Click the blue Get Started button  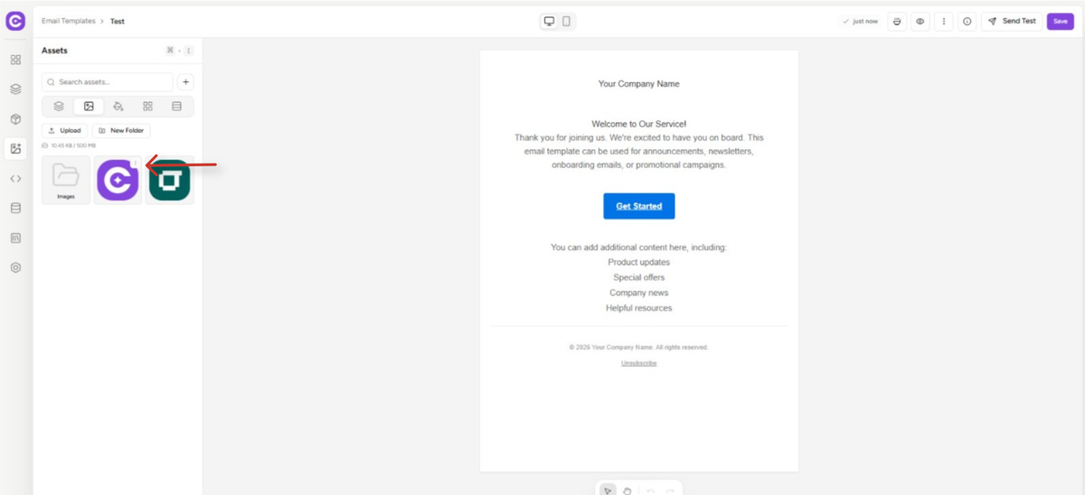639,206
